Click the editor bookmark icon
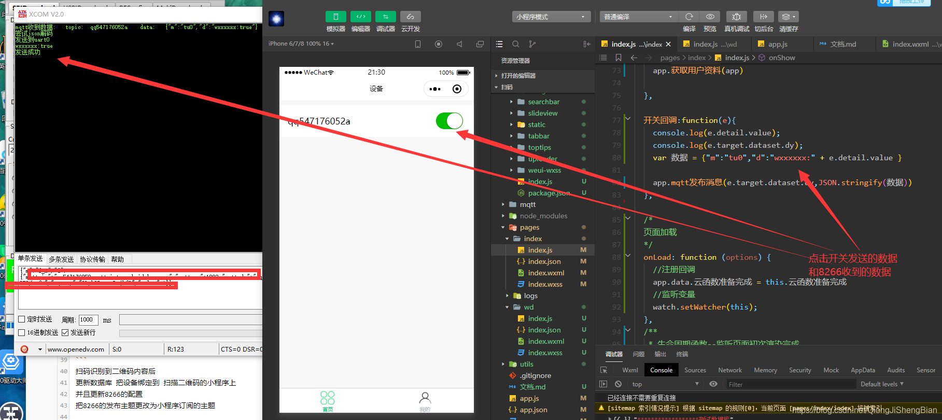Viewport: 942px width, 420px height. point(618,58)
